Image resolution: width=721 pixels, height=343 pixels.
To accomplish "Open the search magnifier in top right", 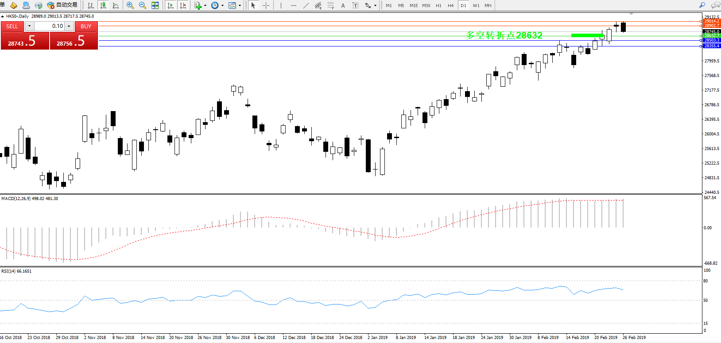I will 702,5.
